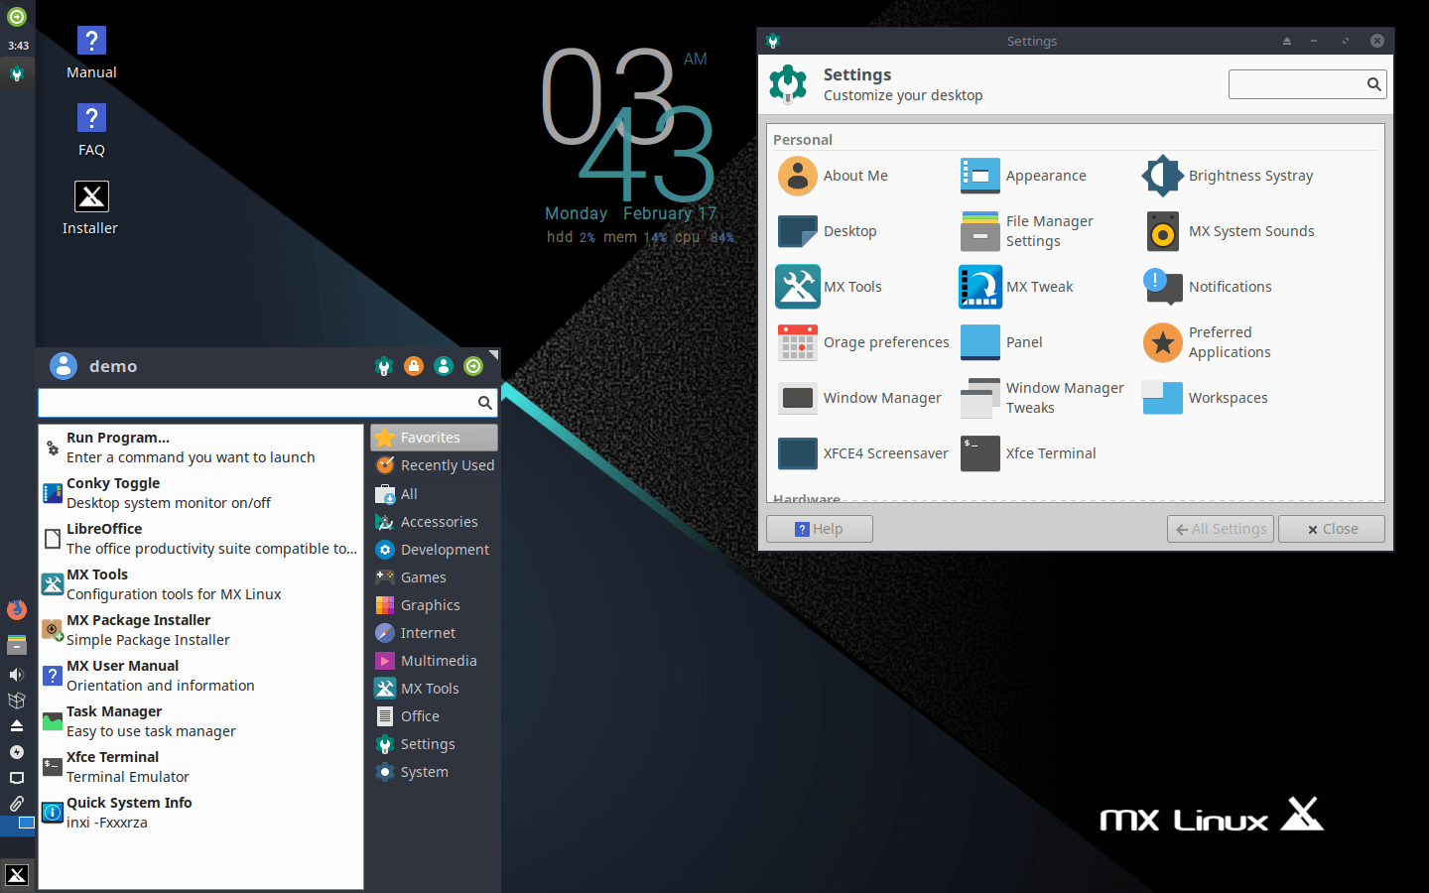Open Workspaces settings
The height and width of the screenshot is (893, 1429).
coord(1205,398)
